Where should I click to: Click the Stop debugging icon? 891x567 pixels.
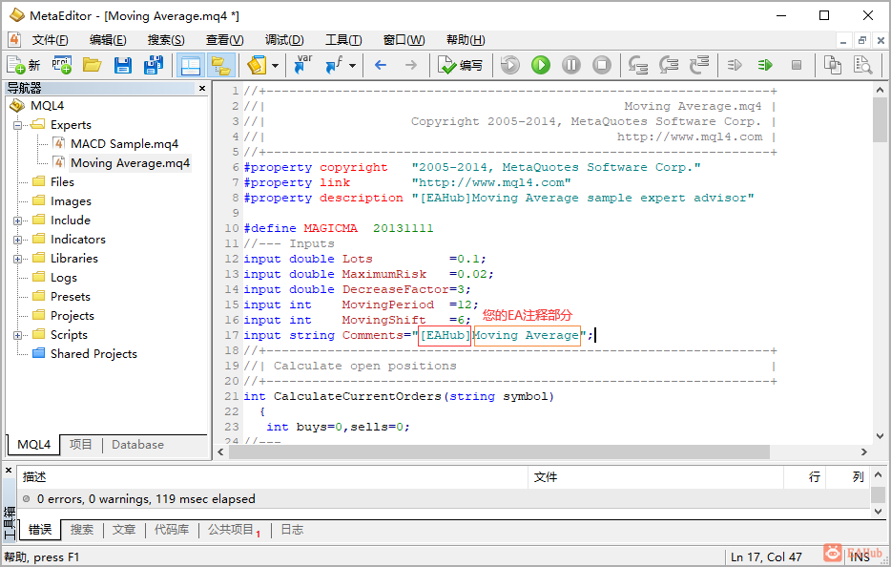coord(602,65)
